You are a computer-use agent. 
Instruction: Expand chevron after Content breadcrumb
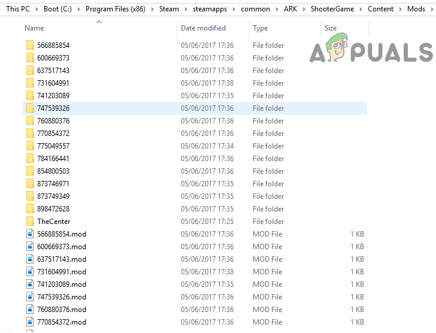tap(401, 9)
